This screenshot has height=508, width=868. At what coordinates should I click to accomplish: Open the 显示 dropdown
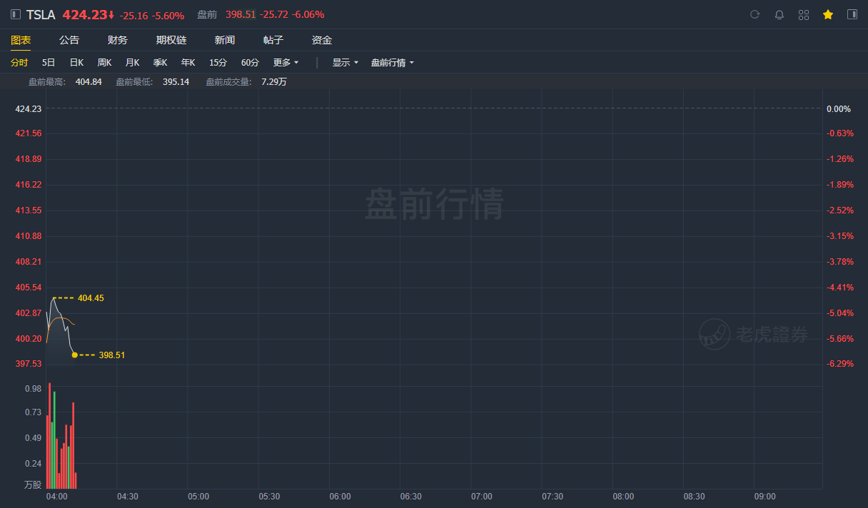pos(345,63)
